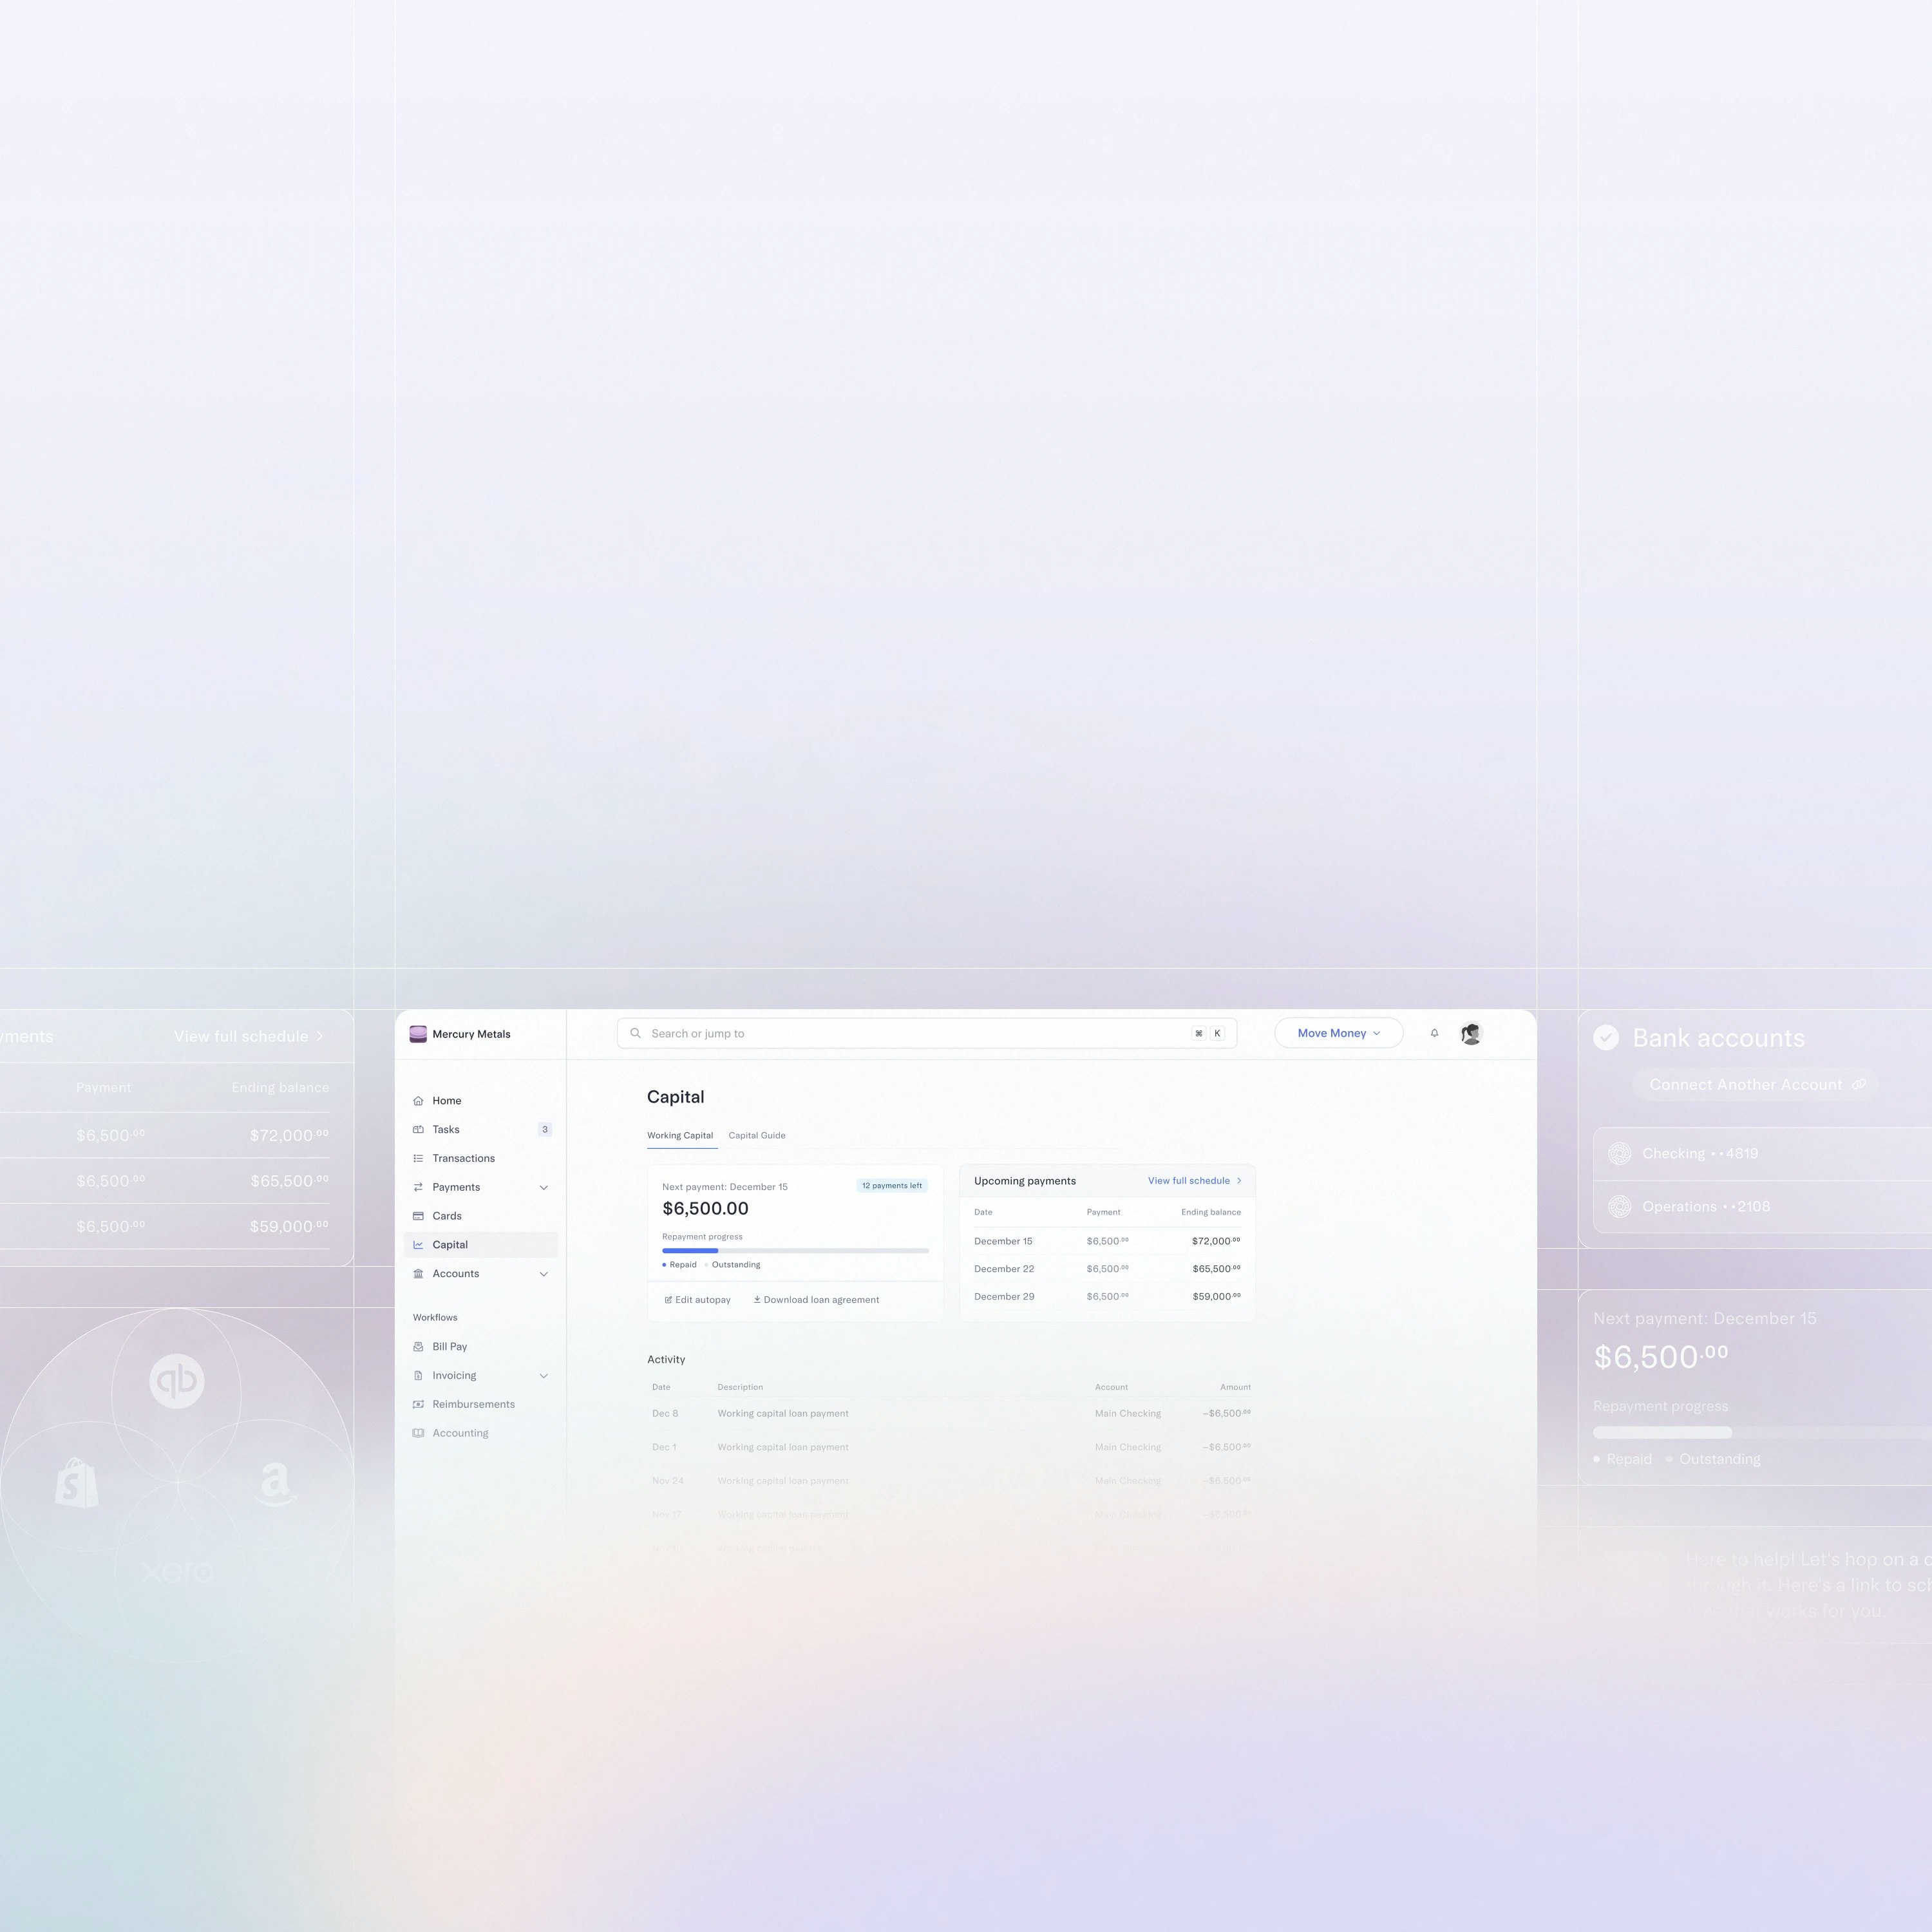Open the Dec 1 loan payment activity
Viewport: 1932px width, 1932px height.
951,1447
